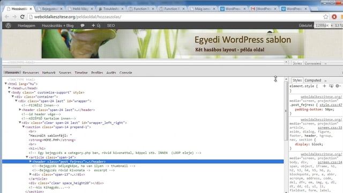The height and width of the screenshot is (193, 343).
Task: Select the Styles sidebar tab
Action: 297,80
